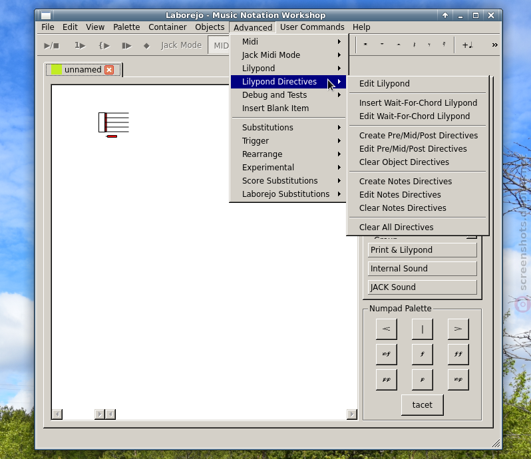Viewport: 531px width, 459px height.
Task: Click the Internal Sound button
Action: click(423, 269)
